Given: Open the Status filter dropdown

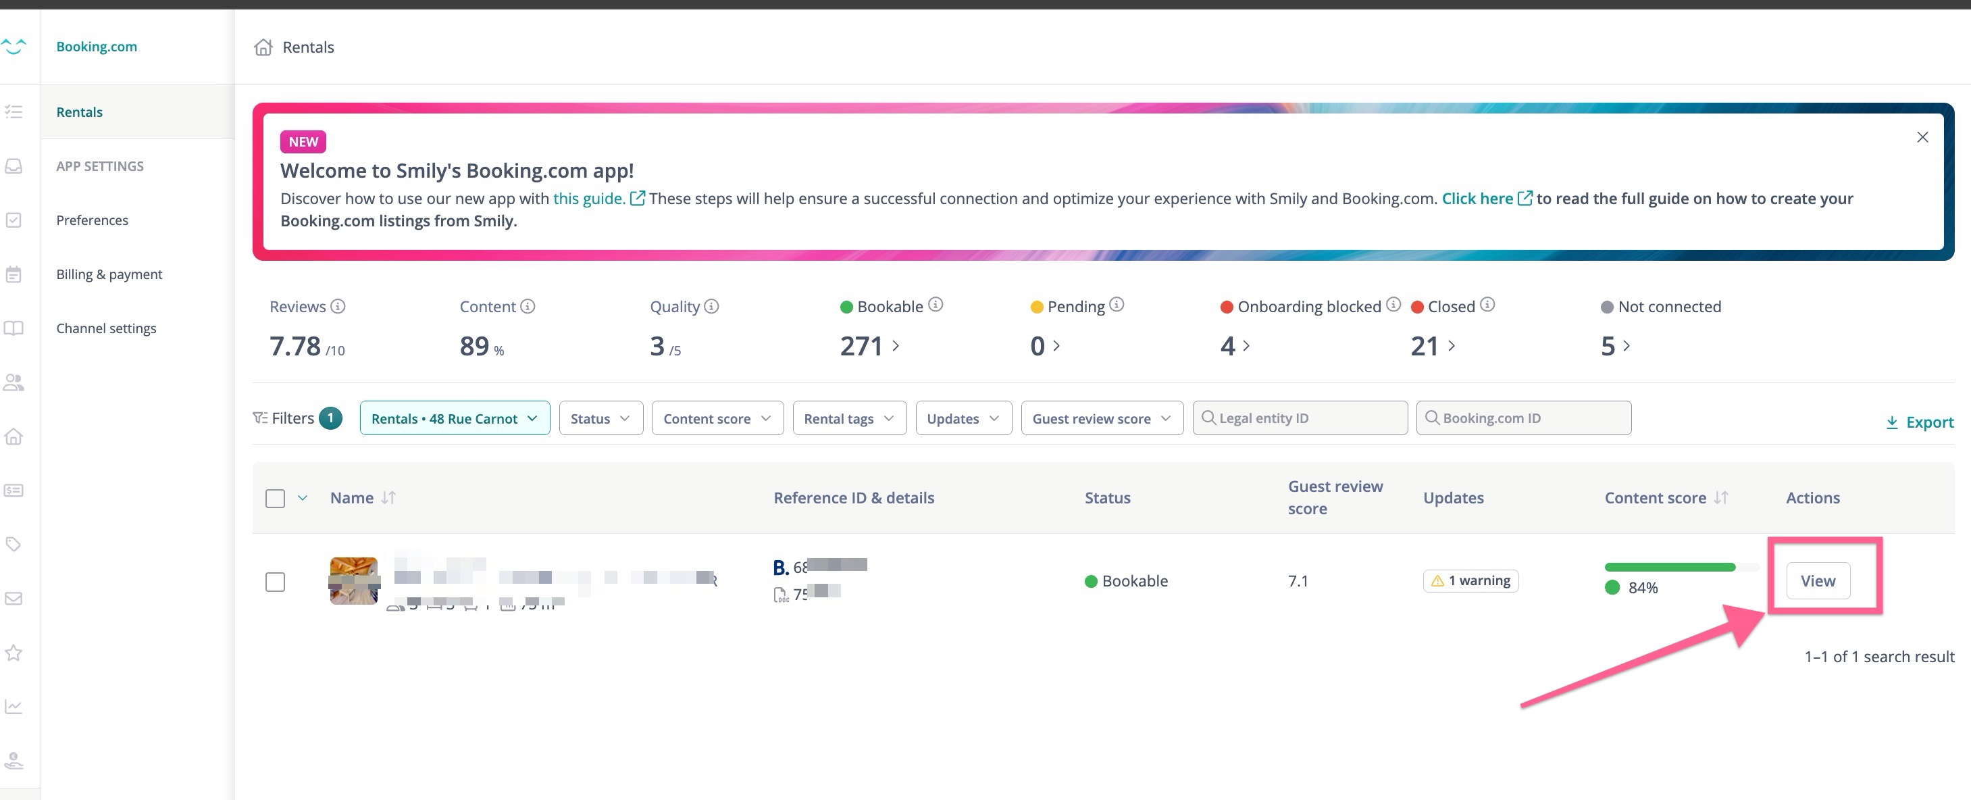Looking at the screenshot, I should pyautogui.click(x=600, y=419).
